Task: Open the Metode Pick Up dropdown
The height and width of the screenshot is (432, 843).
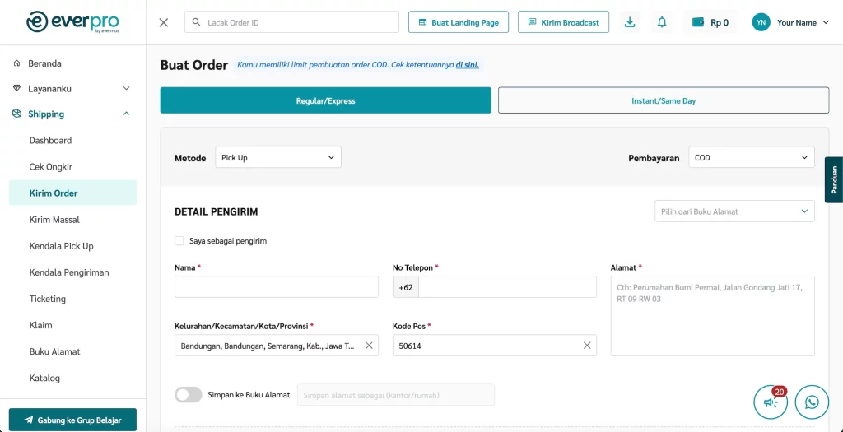Action: point(278,157)
